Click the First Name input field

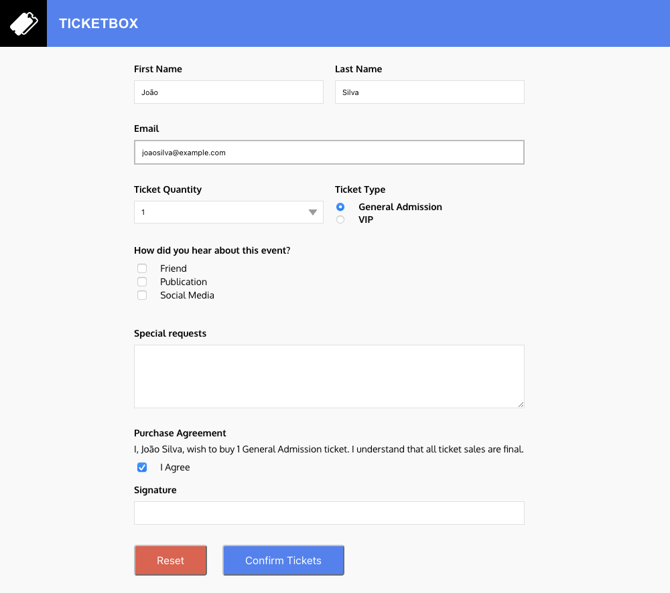point(228,92)
